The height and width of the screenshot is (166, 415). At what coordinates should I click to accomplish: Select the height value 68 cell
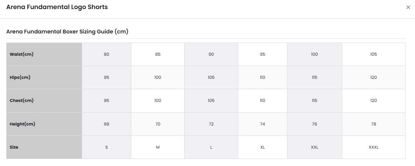tap(107, 124)
